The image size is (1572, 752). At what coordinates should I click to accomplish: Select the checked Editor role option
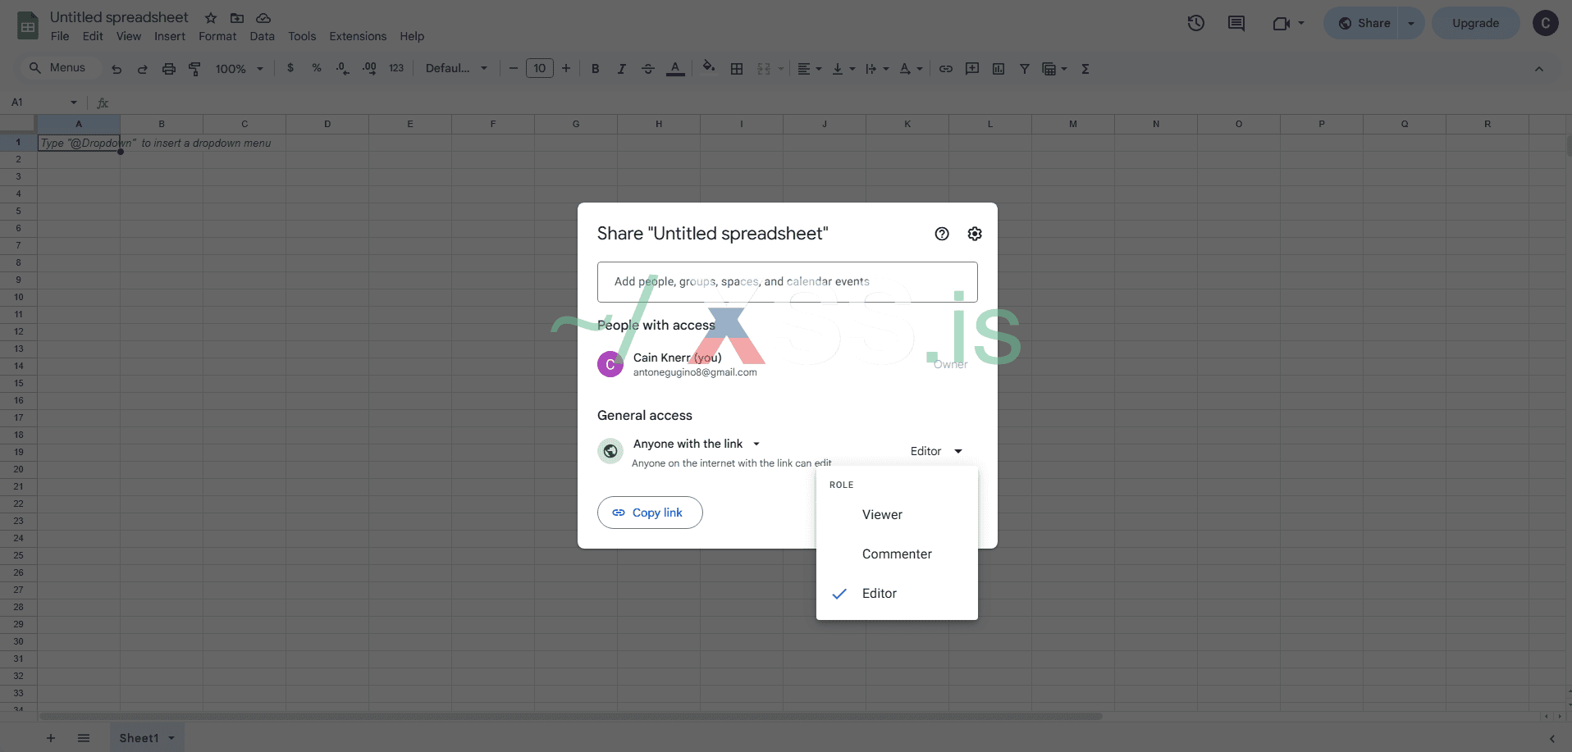[897, 594]
